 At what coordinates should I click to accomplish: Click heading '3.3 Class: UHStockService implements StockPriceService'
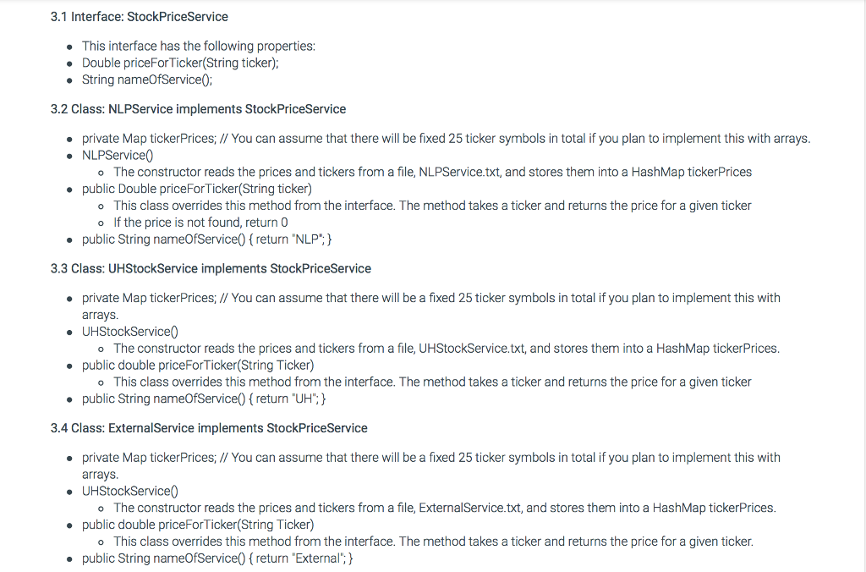tap(211, 268)
